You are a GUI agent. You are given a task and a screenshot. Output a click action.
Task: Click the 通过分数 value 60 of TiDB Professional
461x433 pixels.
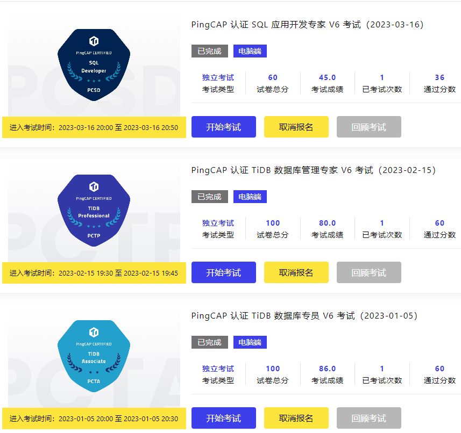[439, 222]
